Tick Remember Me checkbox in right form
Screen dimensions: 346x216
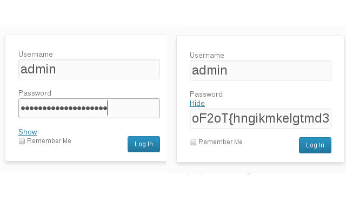(x=194, y=143)
